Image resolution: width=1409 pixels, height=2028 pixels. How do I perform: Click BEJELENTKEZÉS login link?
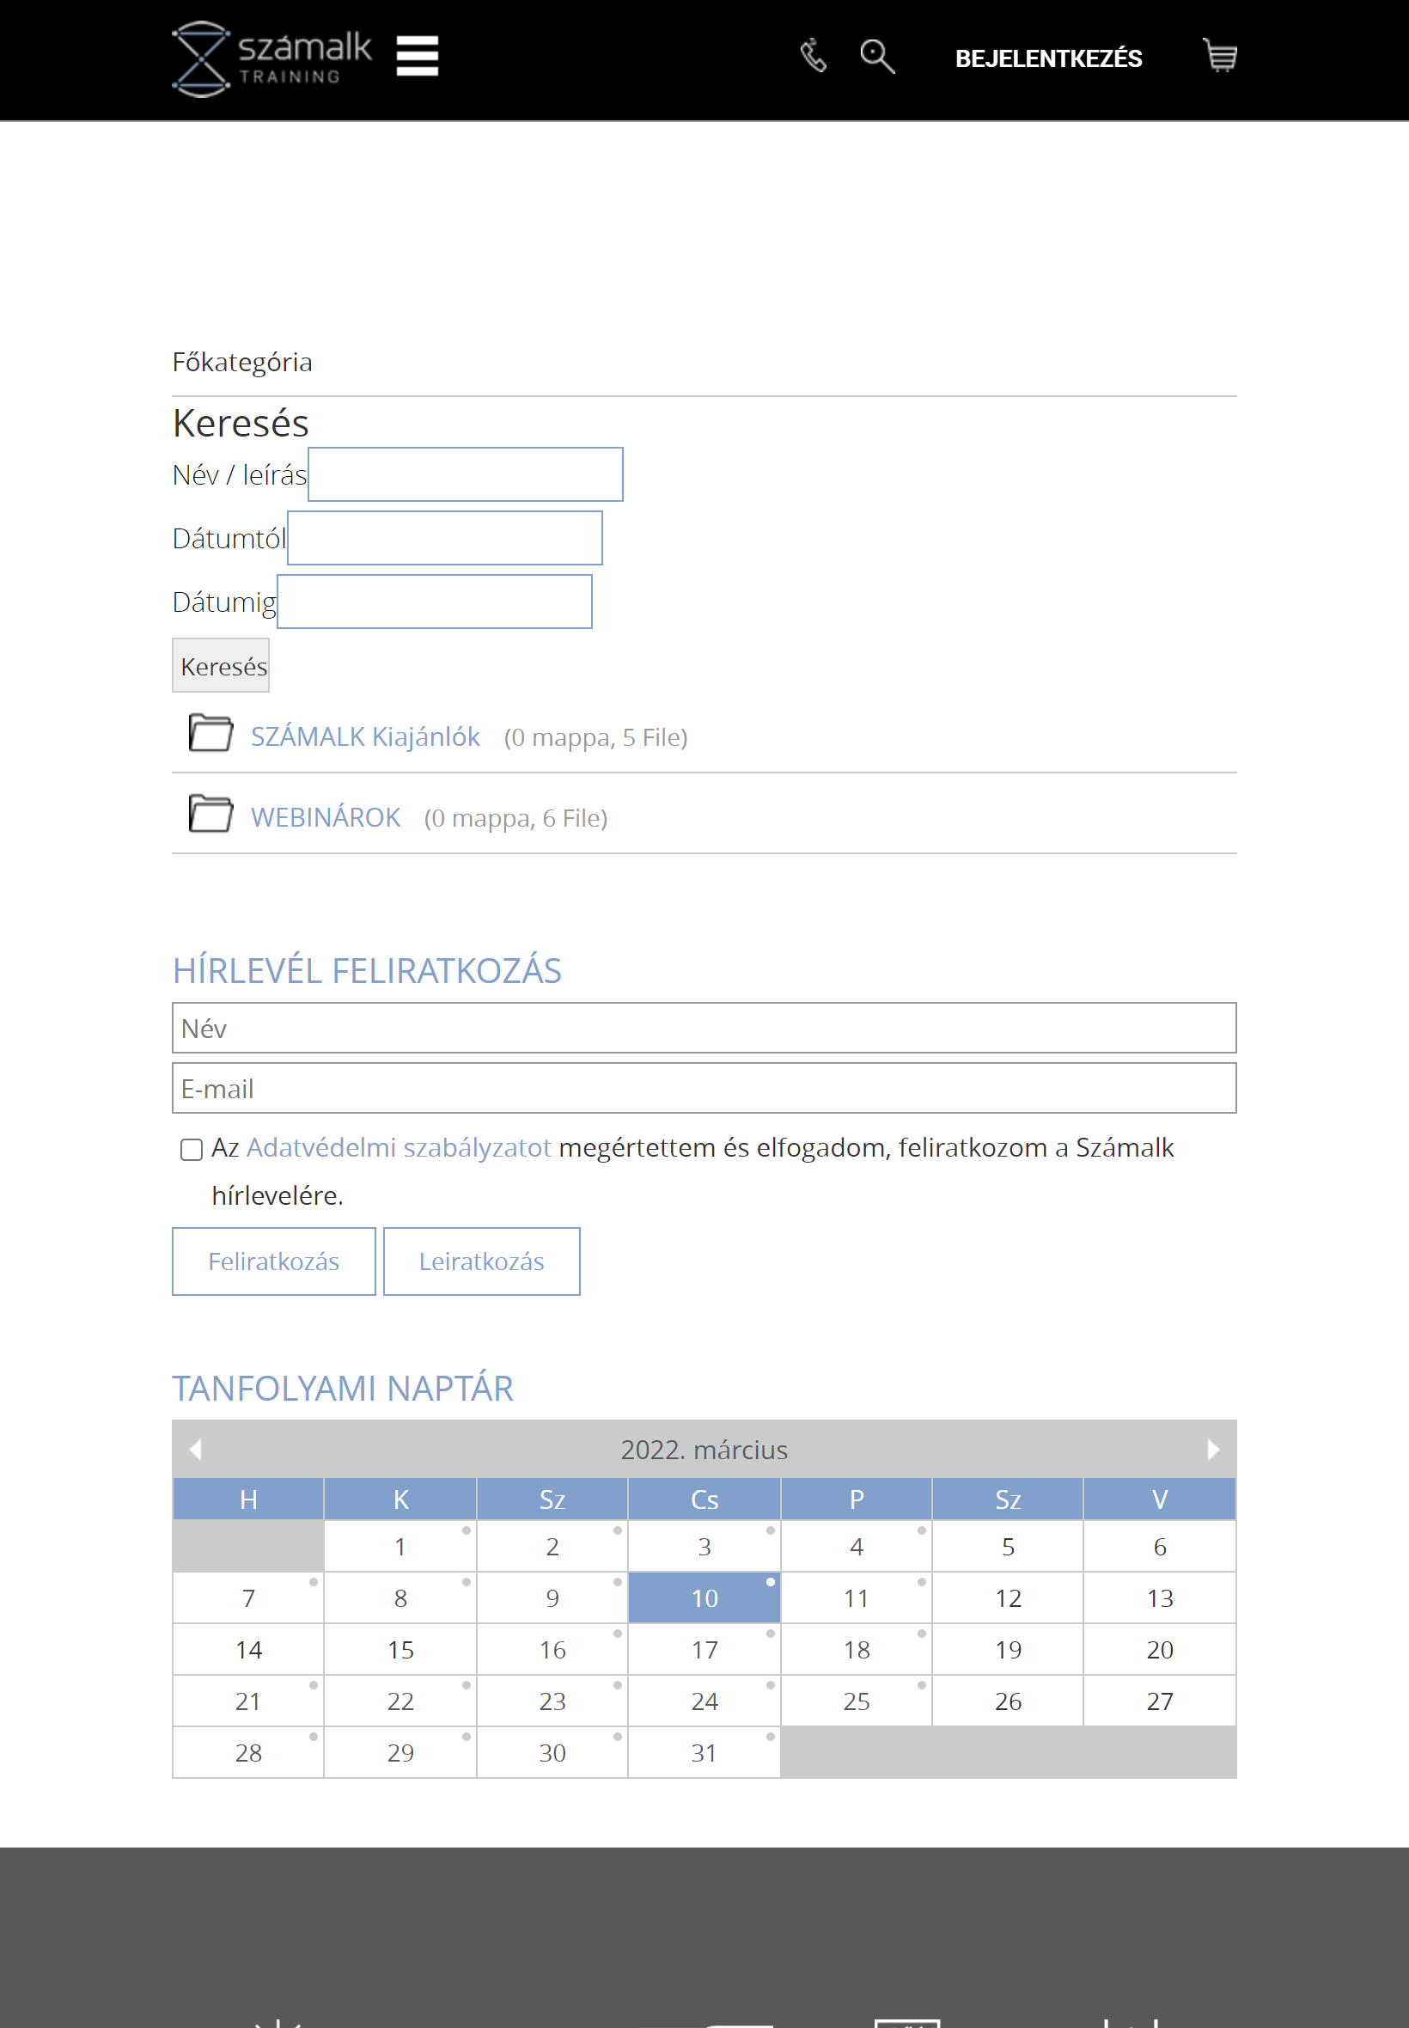pos(1048,58)
